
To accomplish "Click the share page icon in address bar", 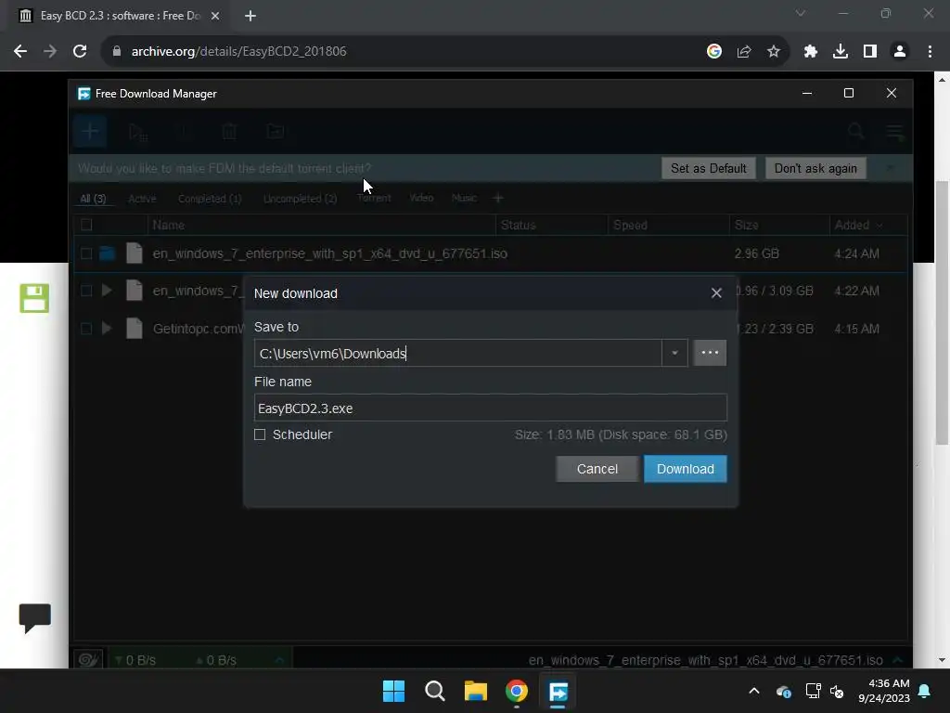I will click(744, 52).
